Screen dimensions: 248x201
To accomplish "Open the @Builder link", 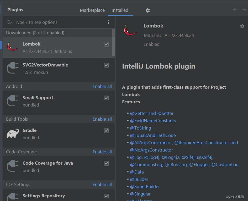I will [x=139, y=179].
